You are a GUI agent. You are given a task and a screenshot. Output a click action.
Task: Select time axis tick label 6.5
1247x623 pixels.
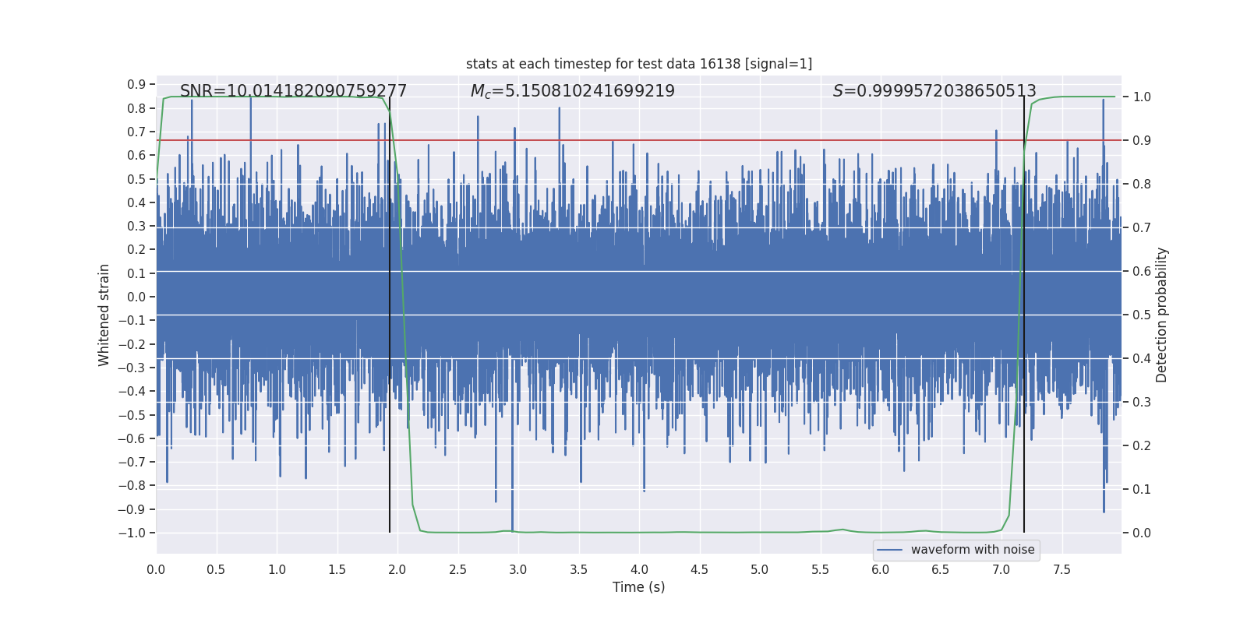point(941,569)
